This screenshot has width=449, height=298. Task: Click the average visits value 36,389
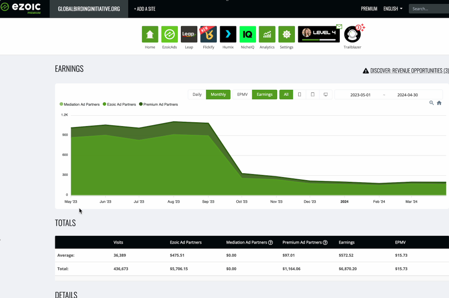(120, 255)
